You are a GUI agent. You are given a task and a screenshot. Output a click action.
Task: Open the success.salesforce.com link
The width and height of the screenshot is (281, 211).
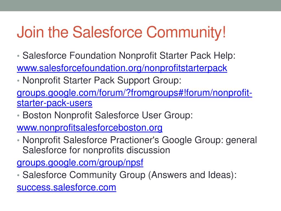66,187
